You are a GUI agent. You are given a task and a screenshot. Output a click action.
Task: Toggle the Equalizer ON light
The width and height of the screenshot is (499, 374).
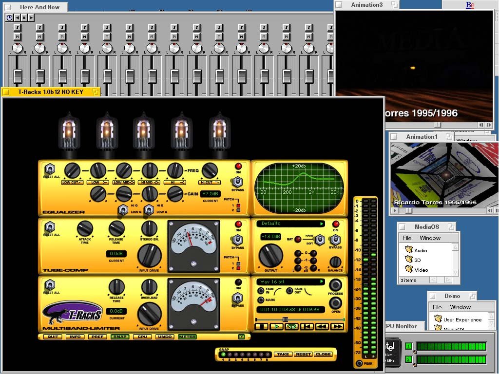[x=238, y=167]
